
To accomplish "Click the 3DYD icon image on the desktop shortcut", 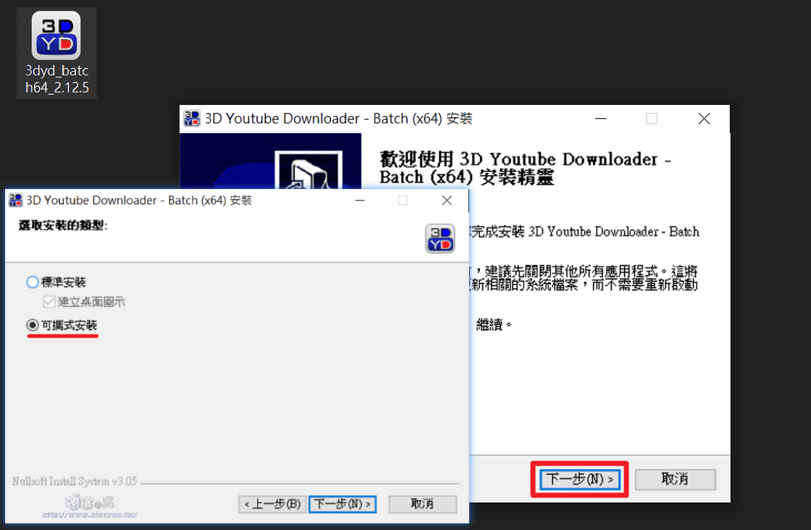I will pos(56,35).
